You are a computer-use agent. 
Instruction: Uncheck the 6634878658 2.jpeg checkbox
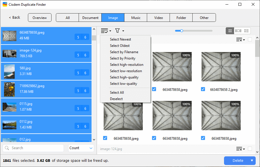coord(203,89)
